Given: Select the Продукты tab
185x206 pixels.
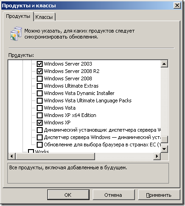Looking at the screenshot, I should 18,16.
